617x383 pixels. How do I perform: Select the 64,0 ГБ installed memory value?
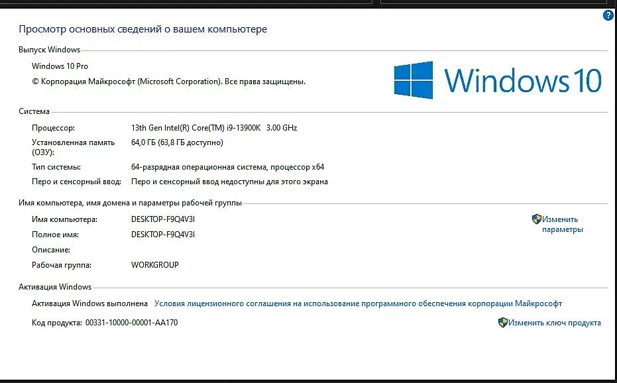(x=177, y=142)
